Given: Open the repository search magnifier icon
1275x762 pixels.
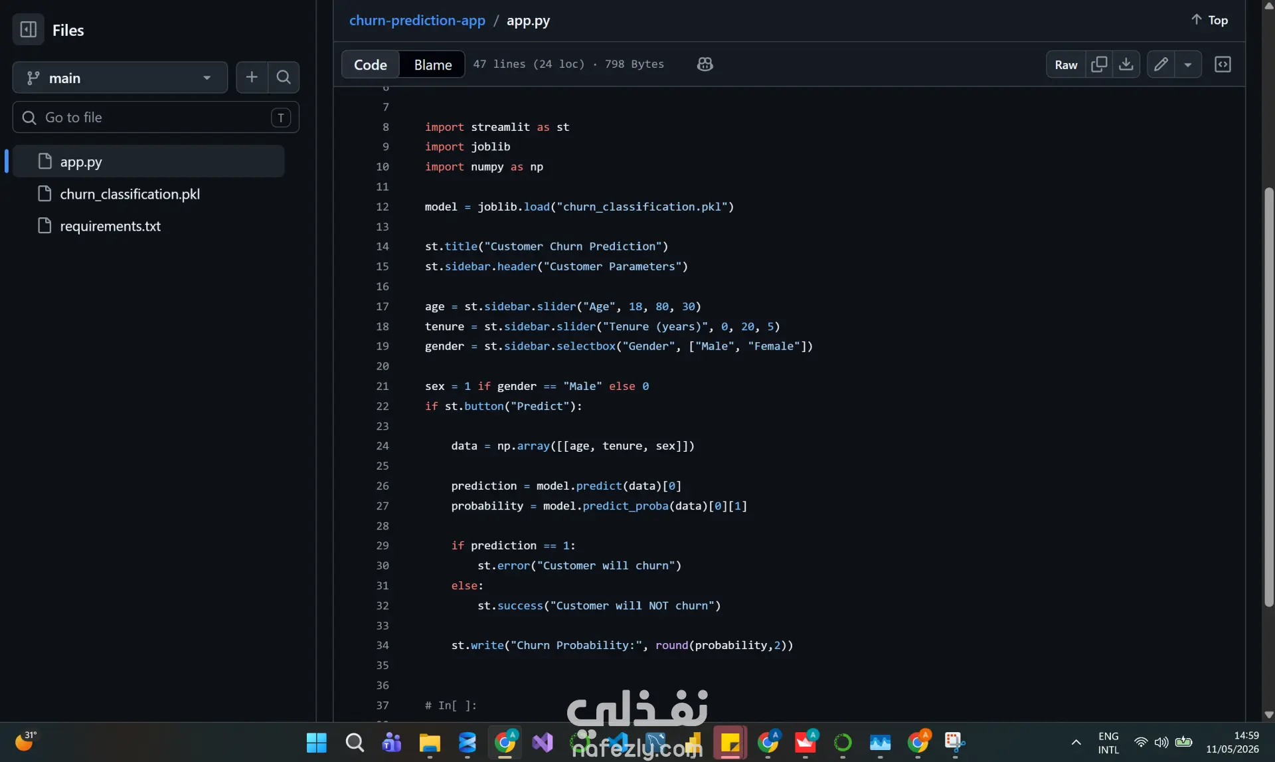Looking at the screenshot, I should [x=284, y=78].
